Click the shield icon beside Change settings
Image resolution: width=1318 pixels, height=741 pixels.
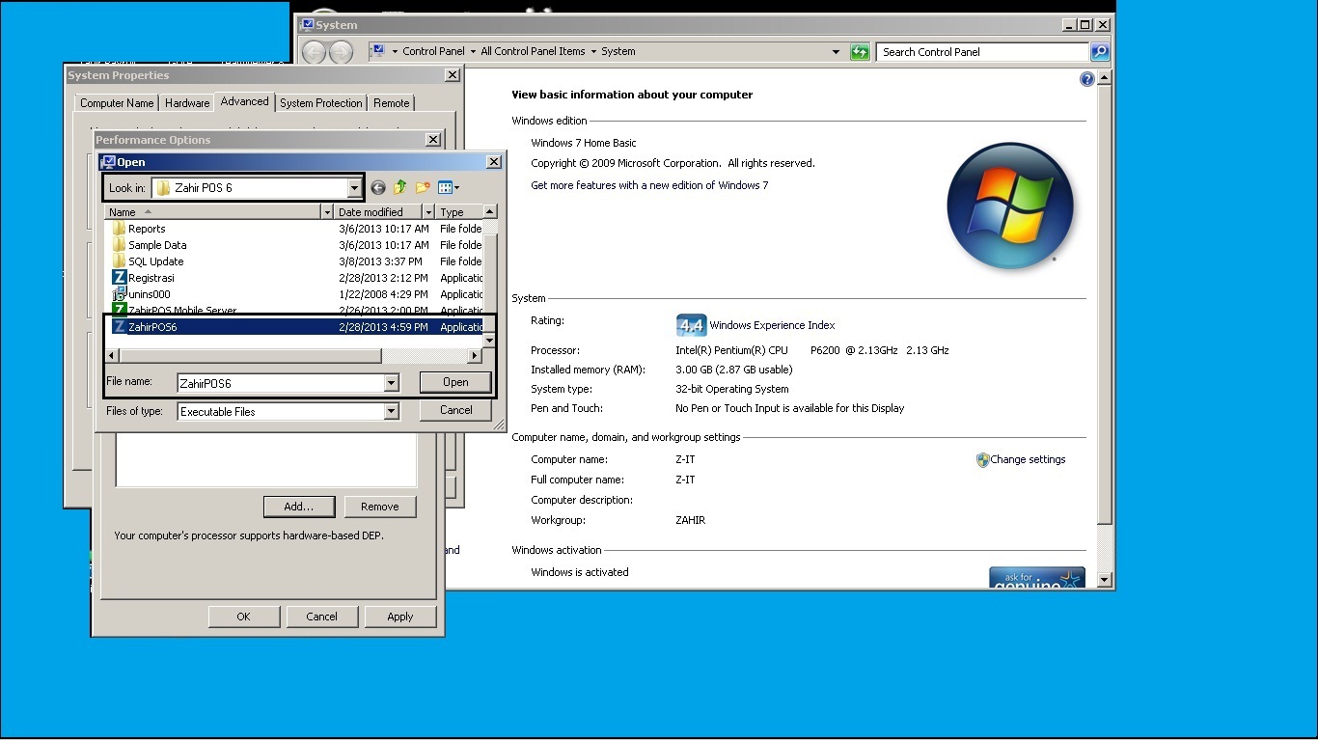pos(982,460)
